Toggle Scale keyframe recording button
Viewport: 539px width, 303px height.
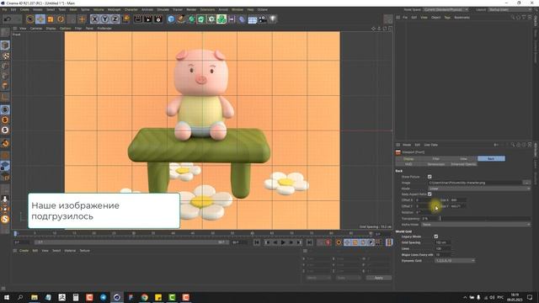(x=355, y=242)
